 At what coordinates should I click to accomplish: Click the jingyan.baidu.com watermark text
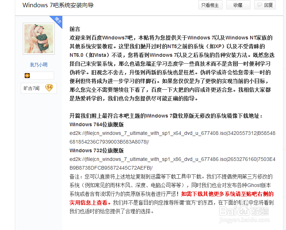click(x=244, y=220)
